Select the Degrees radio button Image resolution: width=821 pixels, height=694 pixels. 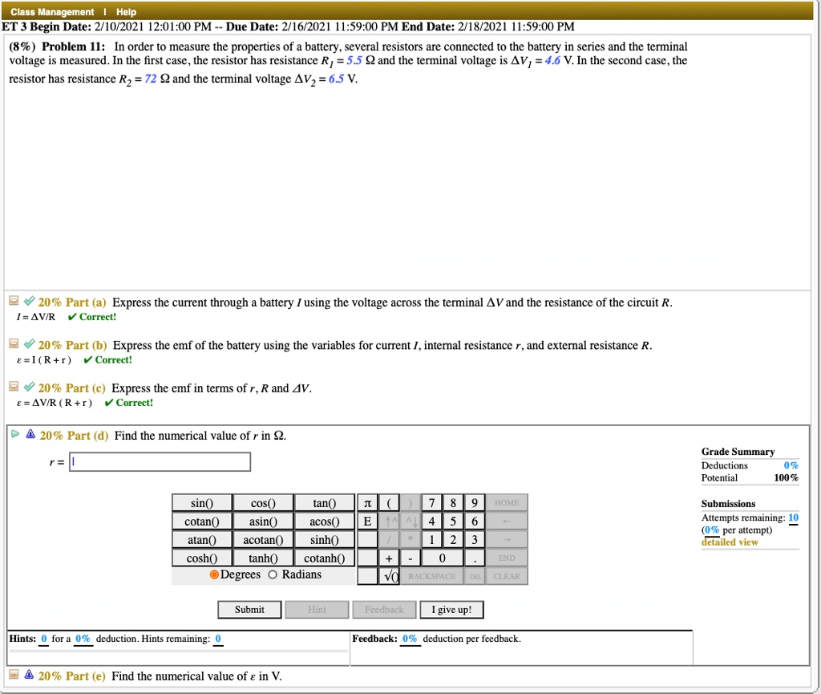(214, 574)
